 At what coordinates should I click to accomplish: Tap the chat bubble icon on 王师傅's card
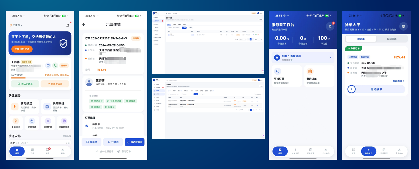point(48,65)
